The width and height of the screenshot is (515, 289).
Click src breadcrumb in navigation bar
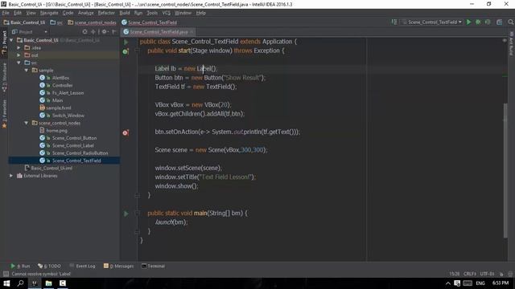click(x=56, y=22)
